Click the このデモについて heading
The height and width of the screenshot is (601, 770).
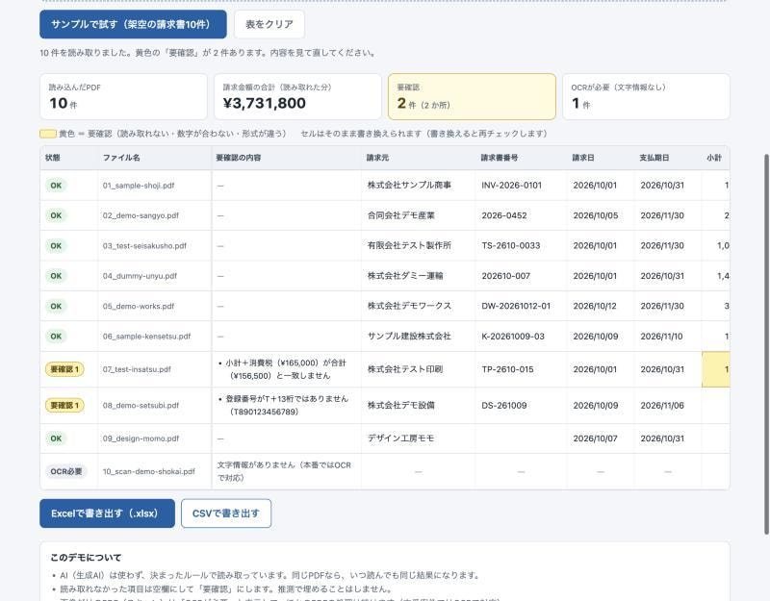[86, 558]
